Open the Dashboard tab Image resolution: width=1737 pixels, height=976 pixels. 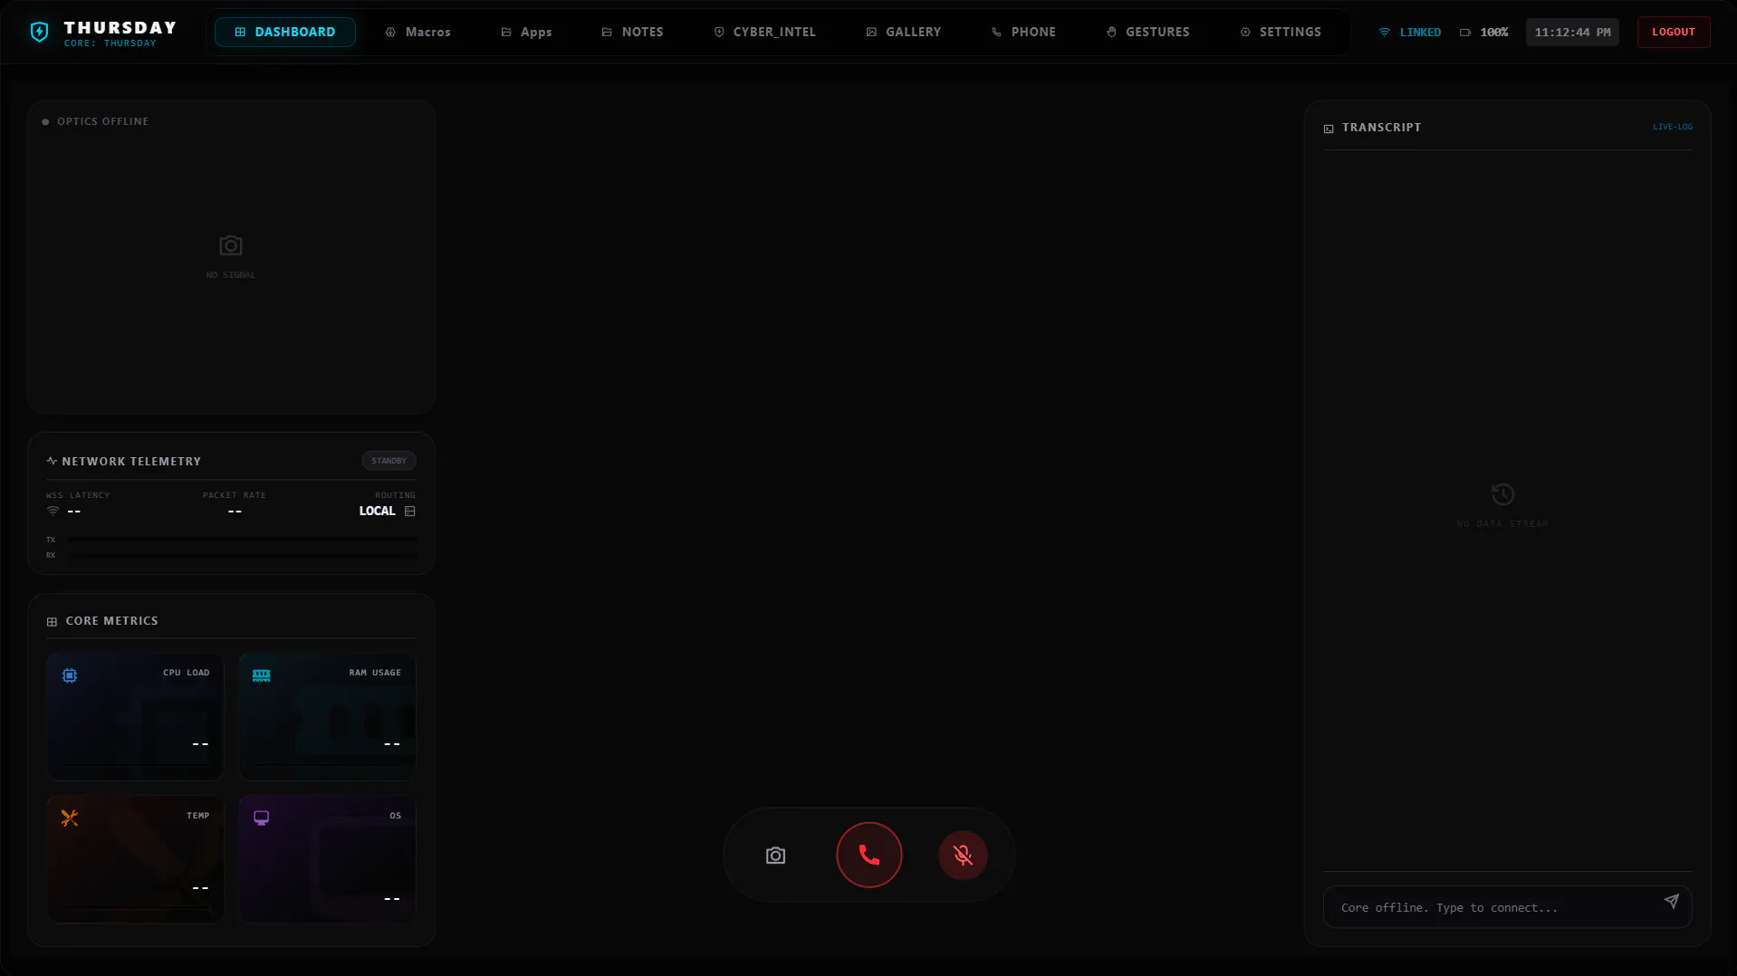(x=285, y=32)
